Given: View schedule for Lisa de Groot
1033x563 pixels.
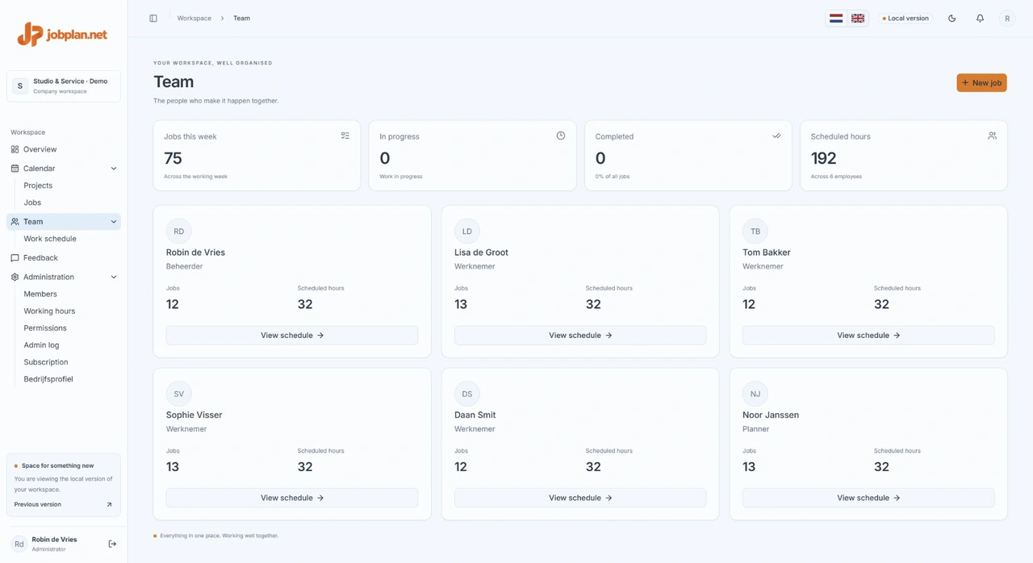Looking at the screenshot, I should click(x=580, y=336).
